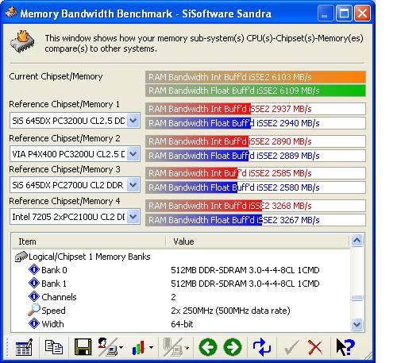Click the list's scroll down arrow
The height and width of the screenshot is (363, 397).
(357, 324)
